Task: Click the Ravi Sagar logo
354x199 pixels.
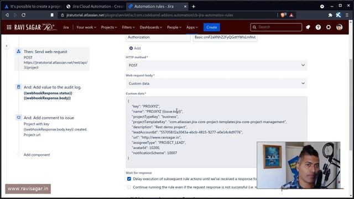Action: coord(35,27)
